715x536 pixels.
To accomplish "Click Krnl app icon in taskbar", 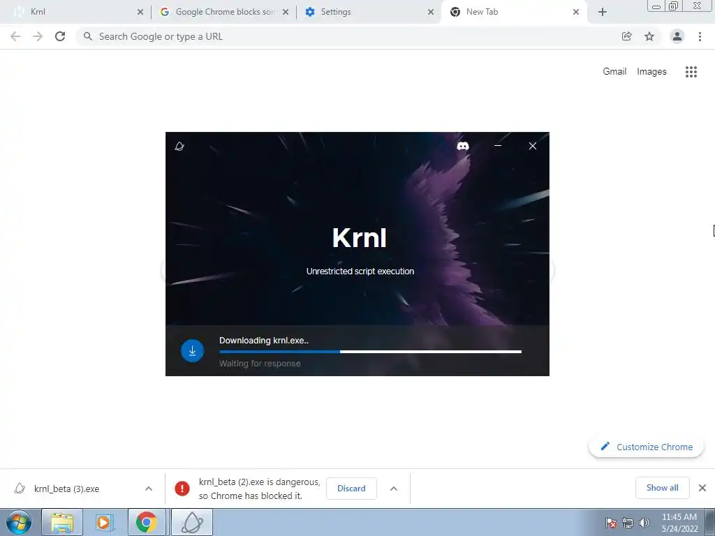I will point(192,522).
